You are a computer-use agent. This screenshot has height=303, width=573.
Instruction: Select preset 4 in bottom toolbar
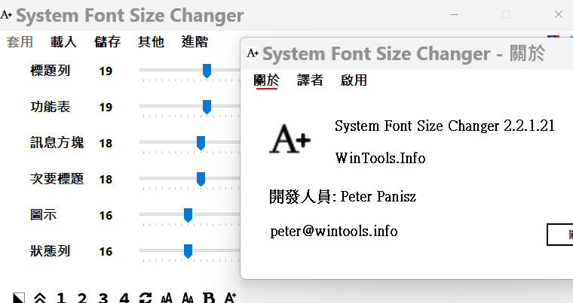pyautogui.click(x=124, y=298)
